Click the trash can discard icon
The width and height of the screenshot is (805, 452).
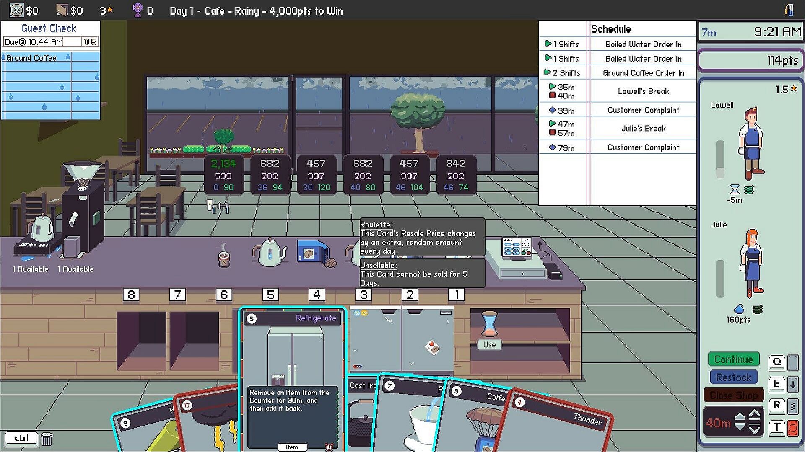coord(47,439)
